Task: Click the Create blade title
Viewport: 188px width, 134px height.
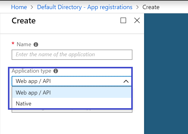Action: [23, 21]
